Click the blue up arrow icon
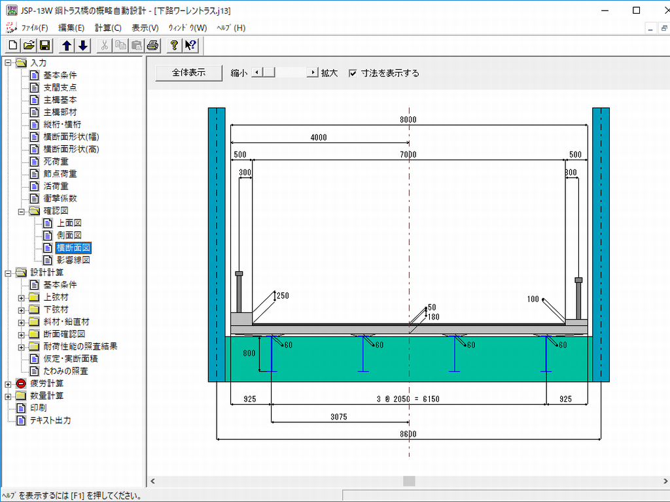This screenshot has width=670, height=502. click(67, 45)
